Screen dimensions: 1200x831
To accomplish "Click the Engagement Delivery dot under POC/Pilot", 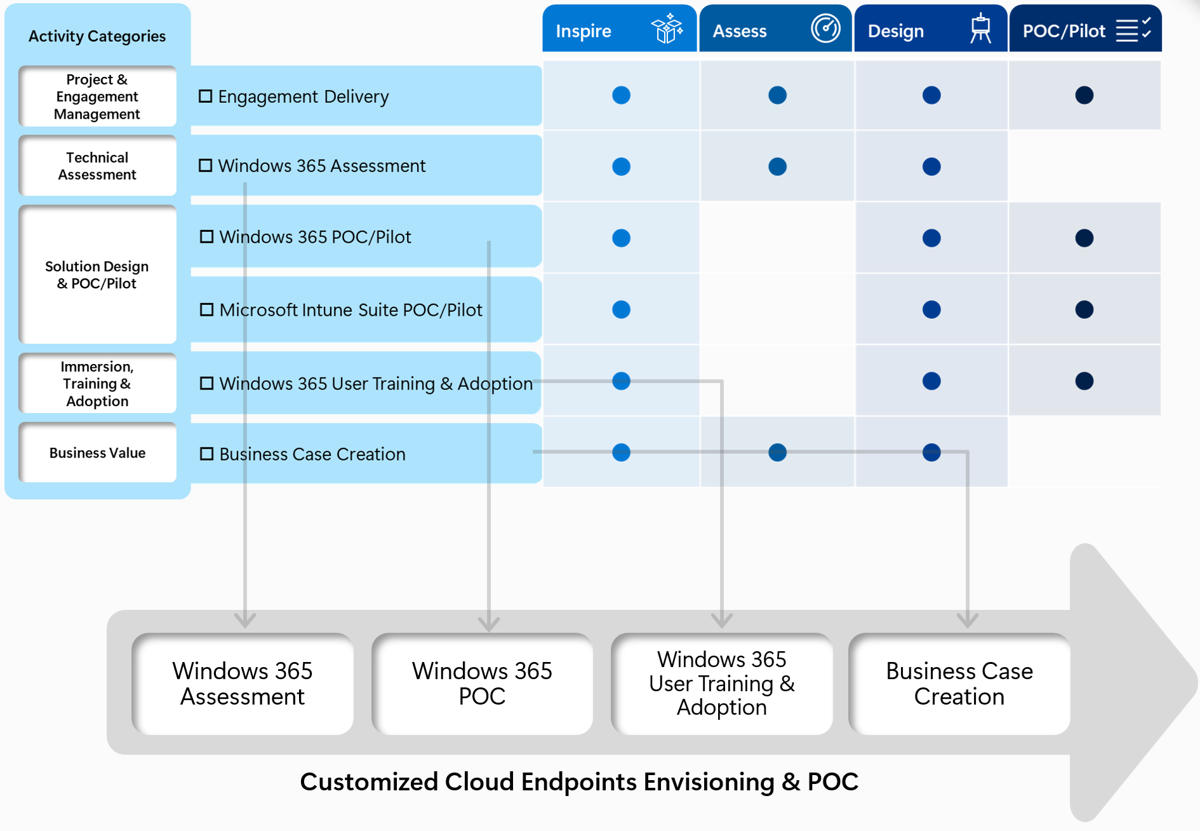I will point(1084,95).
